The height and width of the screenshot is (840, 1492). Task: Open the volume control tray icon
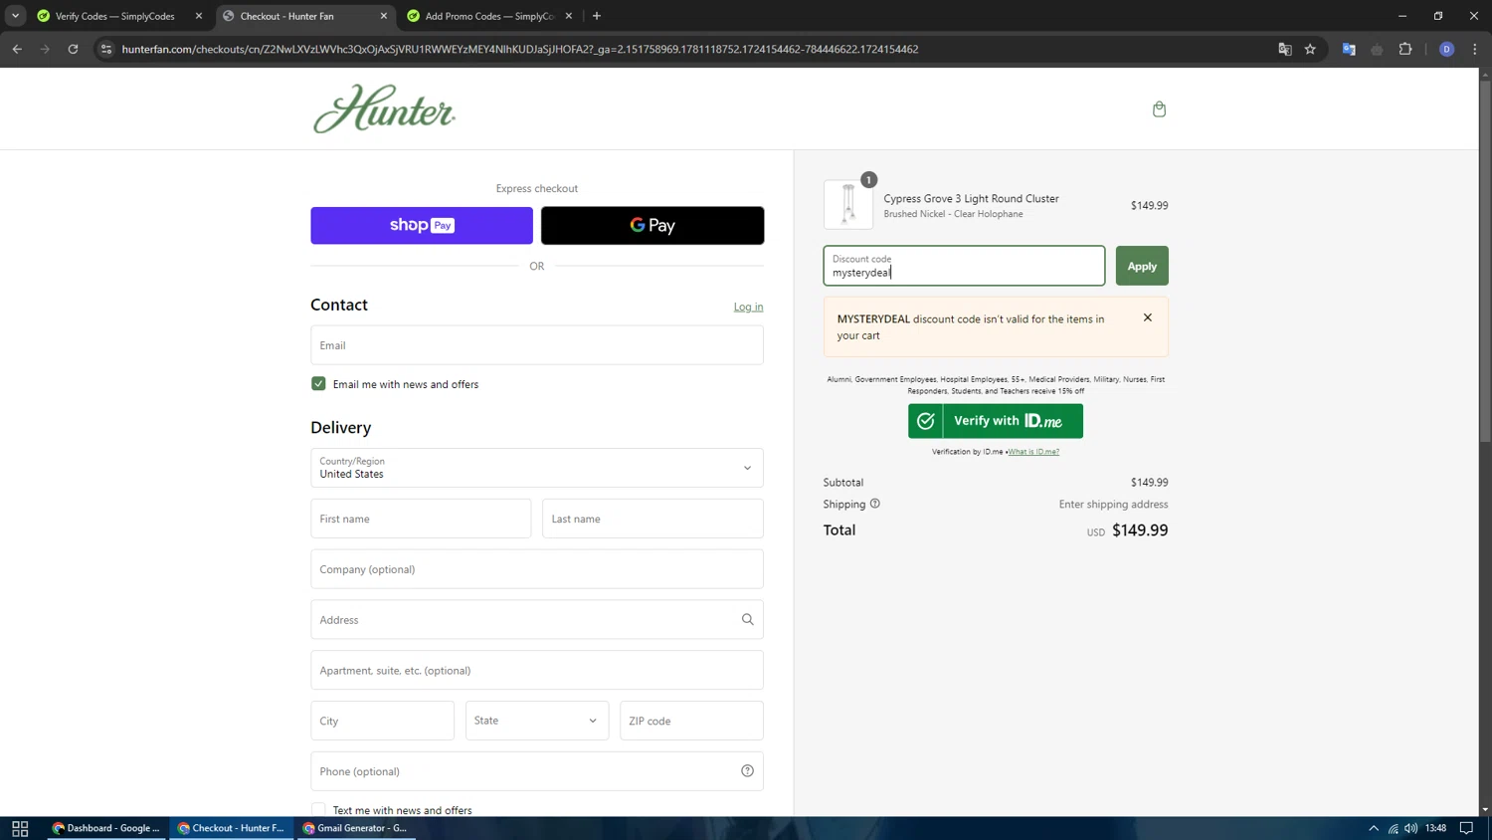1411,828
